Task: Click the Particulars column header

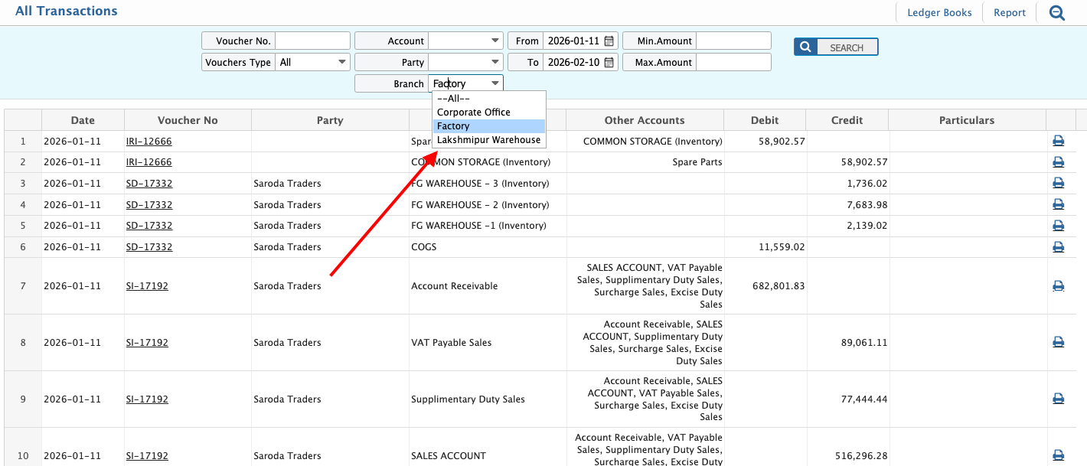Action: tap(967, 120)
